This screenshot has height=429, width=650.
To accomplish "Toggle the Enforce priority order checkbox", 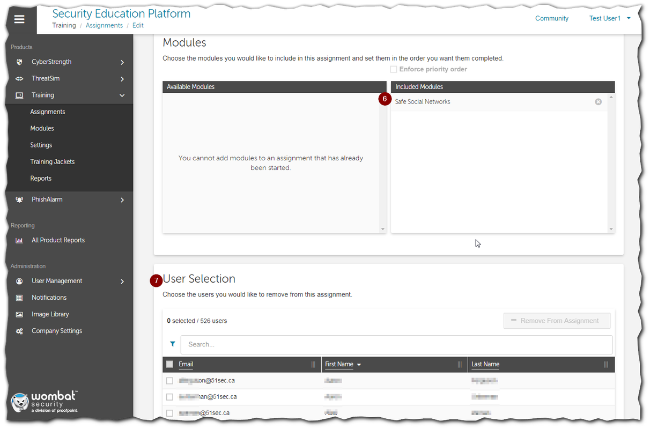I will point(394,69).
